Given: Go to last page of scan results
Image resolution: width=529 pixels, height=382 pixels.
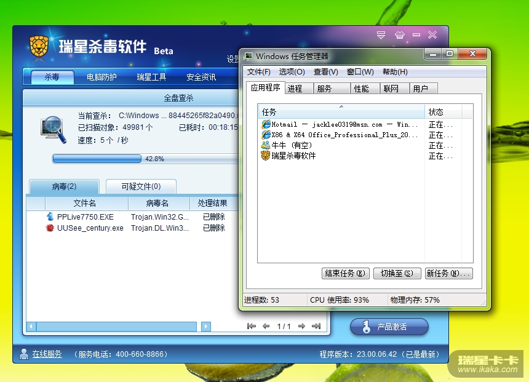Looking at the screenshot, I should 316,326.
